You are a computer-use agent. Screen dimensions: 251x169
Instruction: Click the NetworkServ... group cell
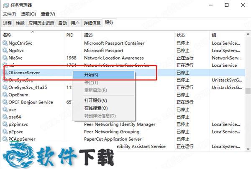coord(227,58)
